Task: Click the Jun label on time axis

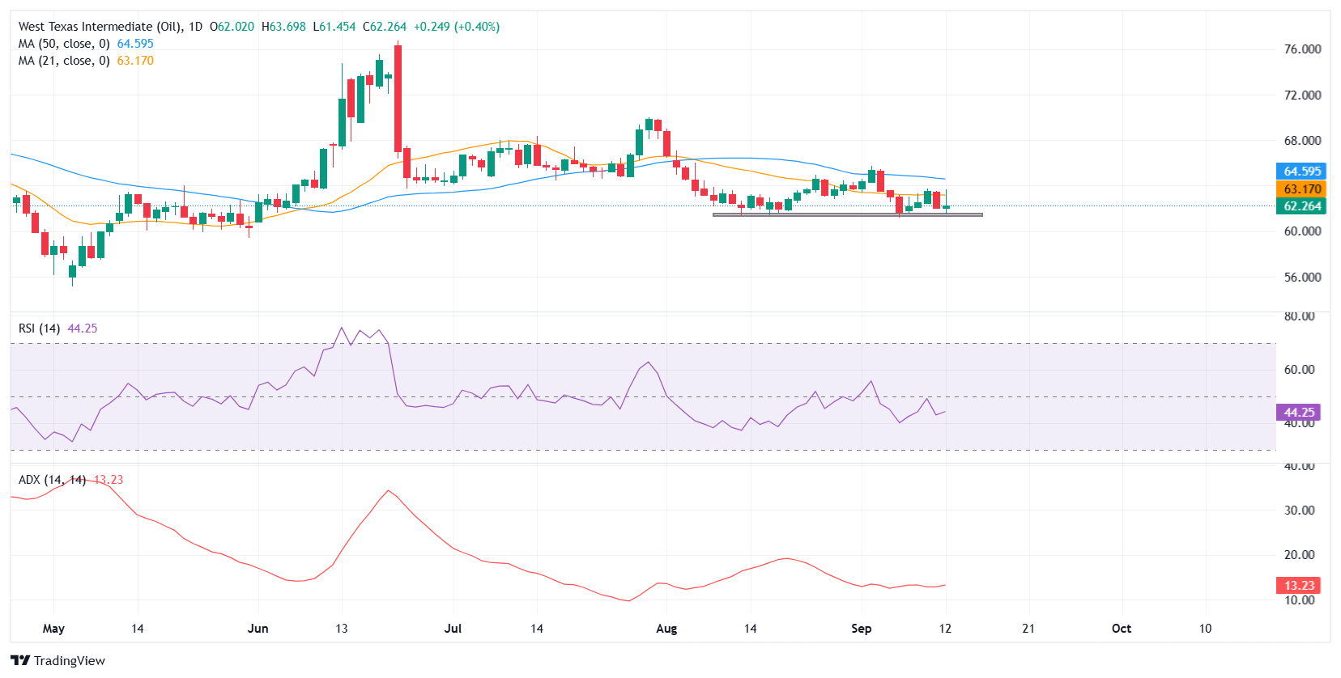Action: point(258,629)
